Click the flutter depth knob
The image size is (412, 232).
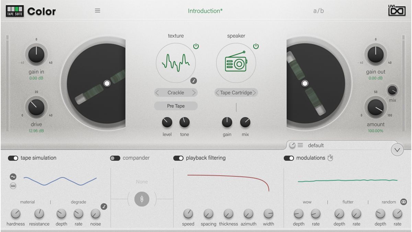[x=339, y=214]
